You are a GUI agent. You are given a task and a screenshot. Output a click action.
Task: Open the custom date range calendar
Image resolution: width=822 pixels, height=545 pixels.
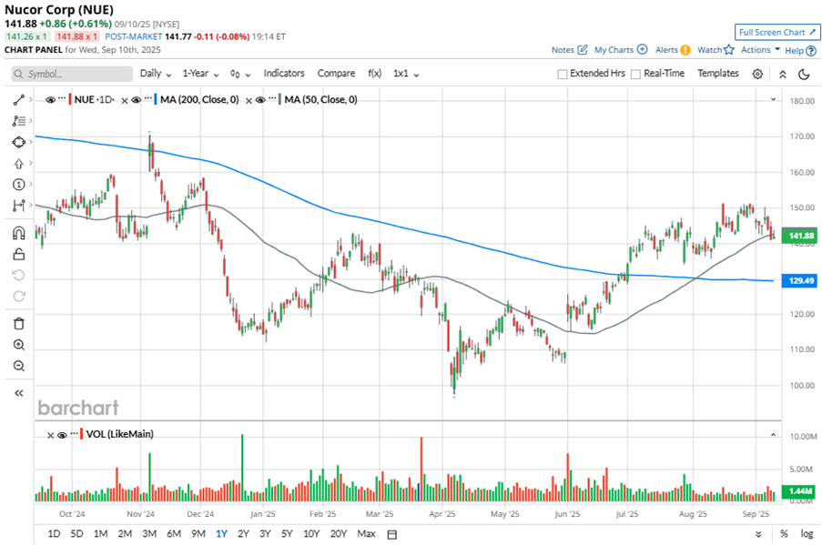pyautogui.click(x=392, y=534)
